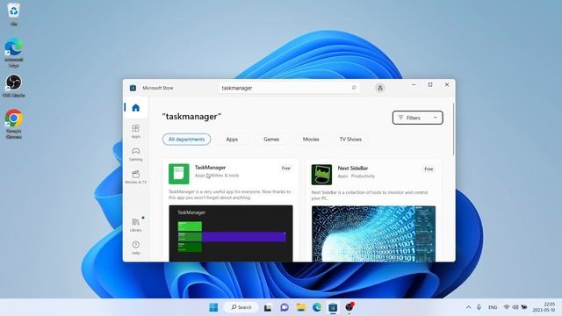This screenshot has height=316, width=562.
Task: Open OBS Studio icon on the taskbar
Action: coord(349,307)
